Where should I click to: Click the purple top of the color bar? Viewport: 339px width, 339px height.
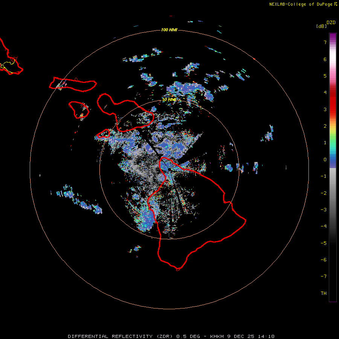point(333,36)
